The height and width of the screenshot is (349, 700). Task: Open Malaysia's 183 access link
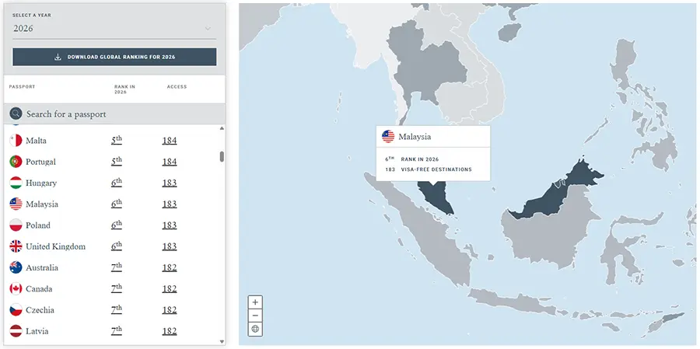click(170, 204)
